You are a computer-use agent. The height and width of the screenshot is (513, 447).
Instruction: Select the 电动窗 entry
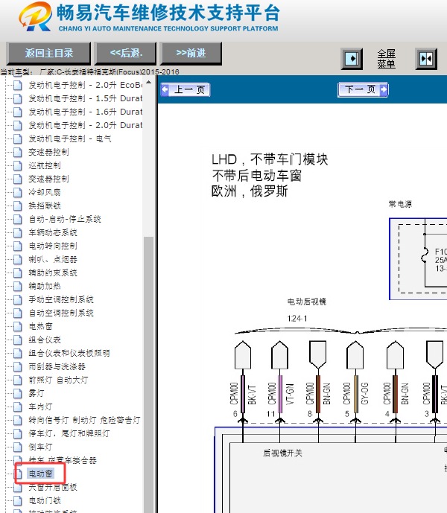(41, 474)
